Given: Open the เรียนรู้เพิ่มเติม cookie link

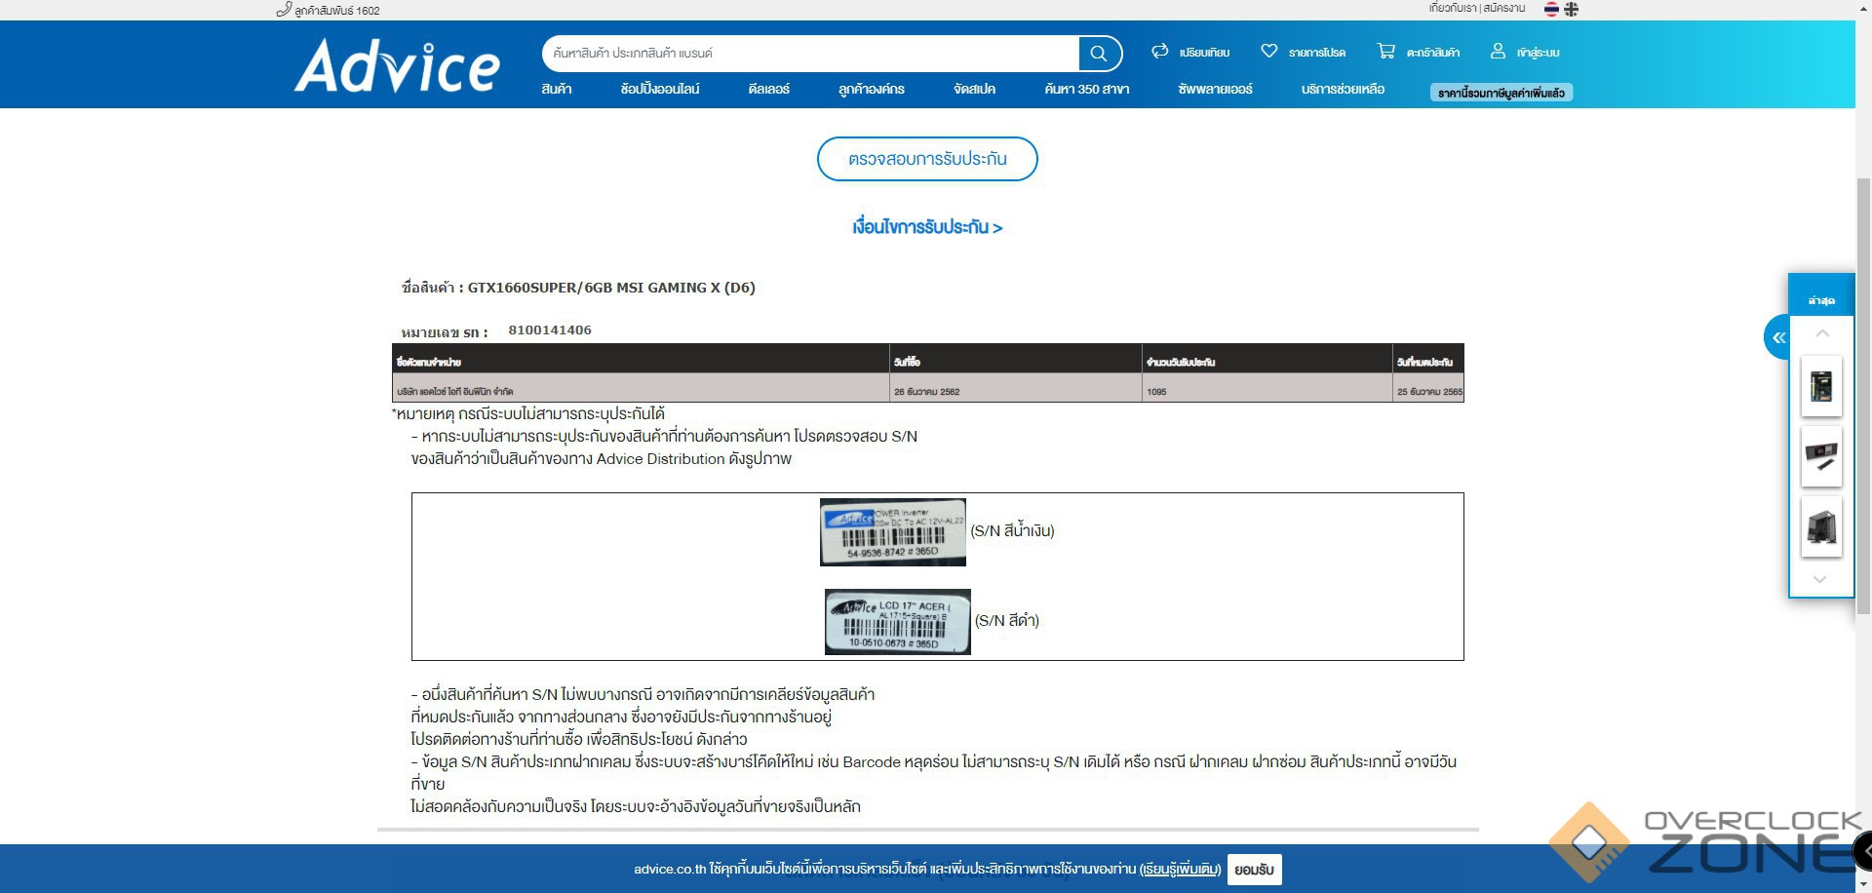Looking at the screenshot, I should tap(1181, 870).
